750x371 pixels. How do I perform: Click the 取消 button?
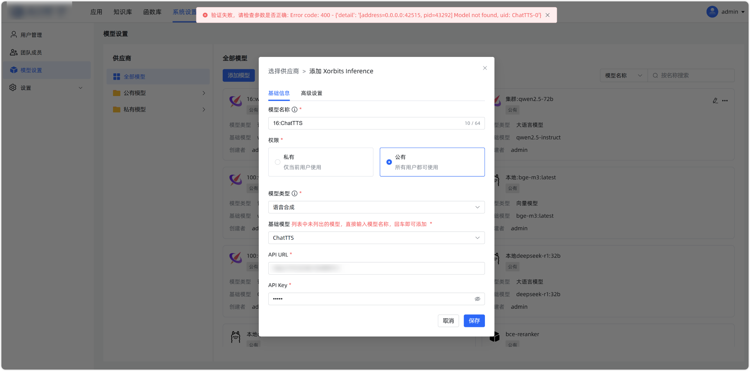[448, 321]
